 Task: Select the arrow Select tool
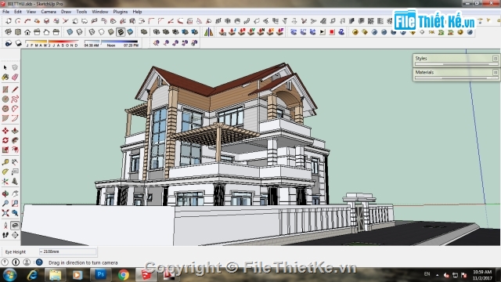tap(5, 67)
